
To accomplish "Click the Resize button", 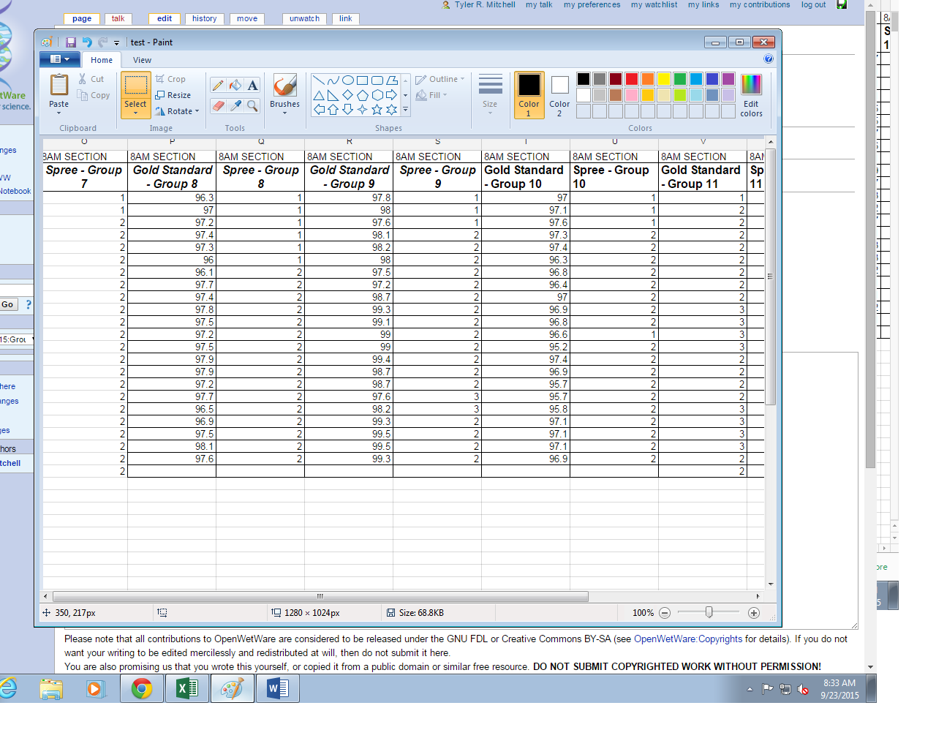I will 173,95.
